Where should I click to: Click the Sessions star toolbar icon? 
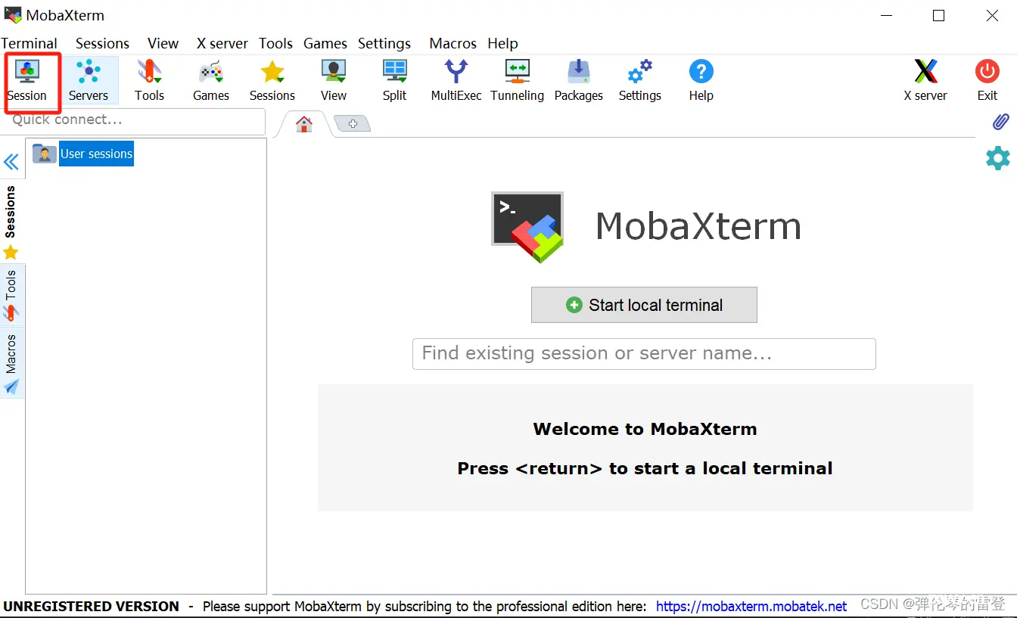pos(272,80)
